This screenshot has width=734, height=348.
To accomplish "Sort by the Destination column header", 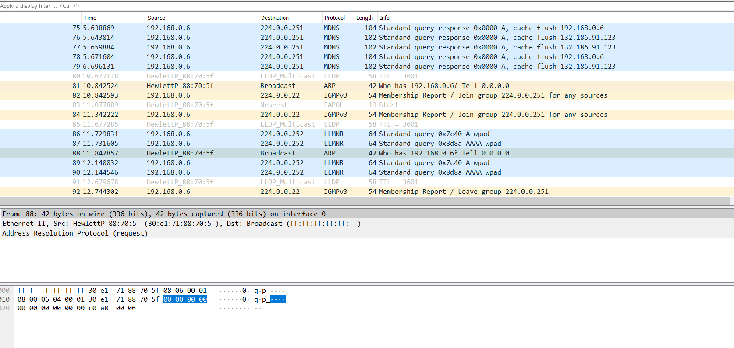I will pos(290,18).
